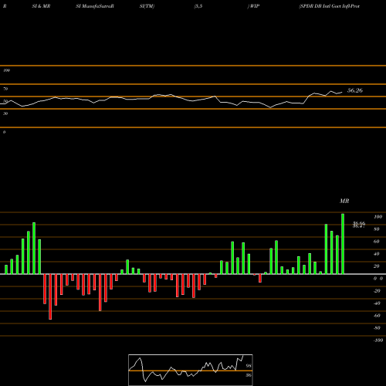Click the RSI current value 56.26
Viewport: 386px width, 386px height.
pos(355,90)
